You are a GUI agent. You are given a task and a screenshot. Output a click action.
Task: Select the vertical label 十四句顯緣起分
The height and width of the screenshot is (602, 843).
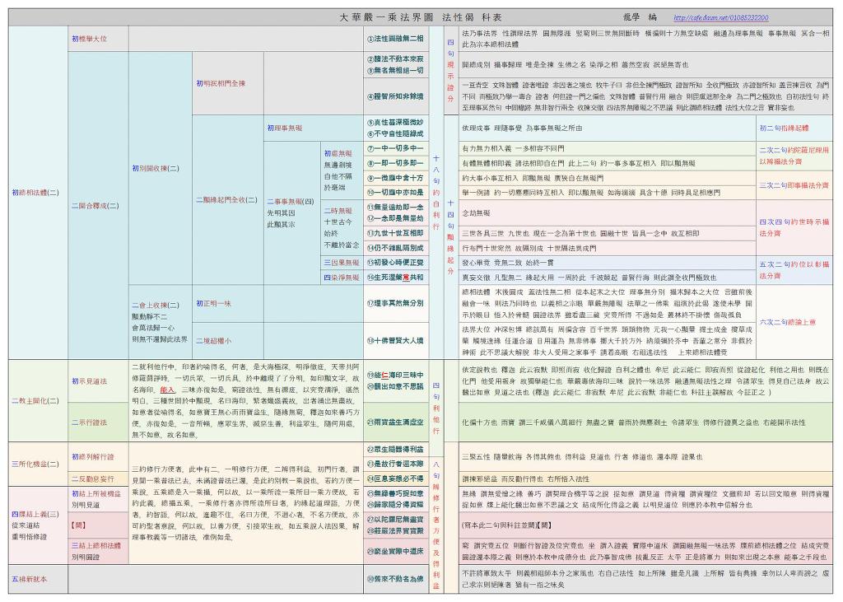click(450, 236)
